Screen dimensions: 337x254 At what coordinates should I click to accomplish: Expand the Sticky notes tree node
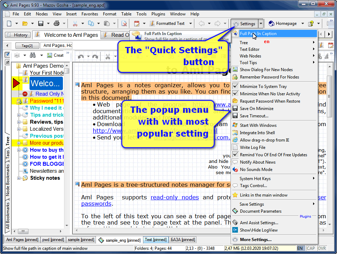19,178
